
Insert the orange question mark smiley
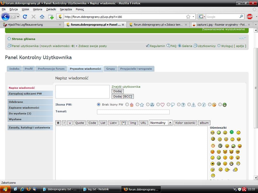click(x=231, y=158)
